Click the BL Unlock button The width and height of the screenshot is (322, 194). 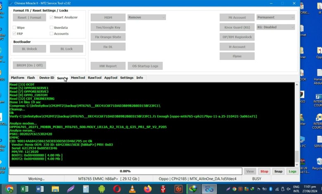[x=29, y=49]
